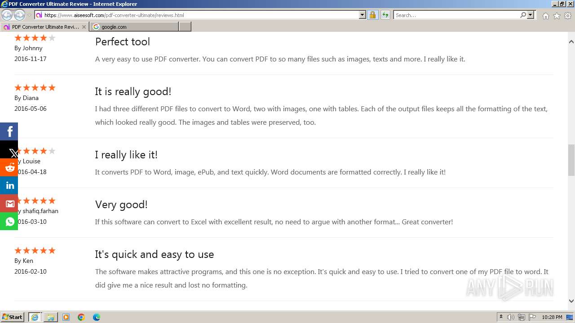Open Favorites star icon
575x323 pixels.
click(x=557, y=16)
